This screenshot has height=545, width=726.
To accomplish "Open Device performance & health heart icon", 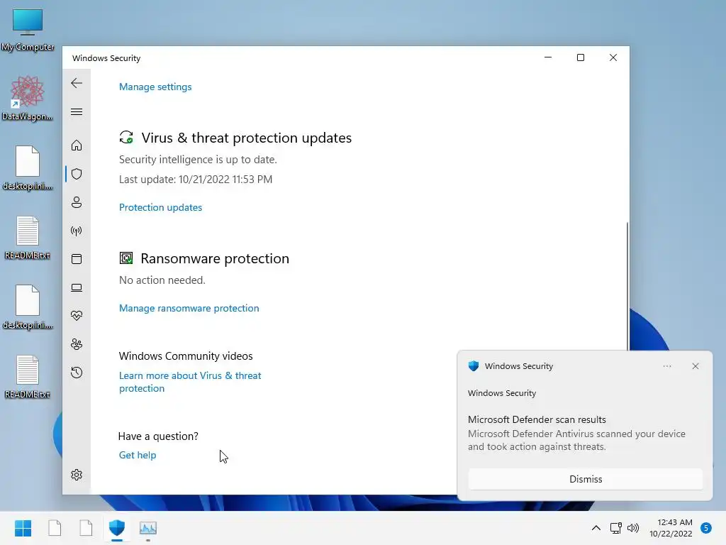I will click(77, 316).
